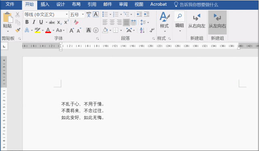
Task: Click the Text Effects outlined A icon
Action: pos(27,30)
